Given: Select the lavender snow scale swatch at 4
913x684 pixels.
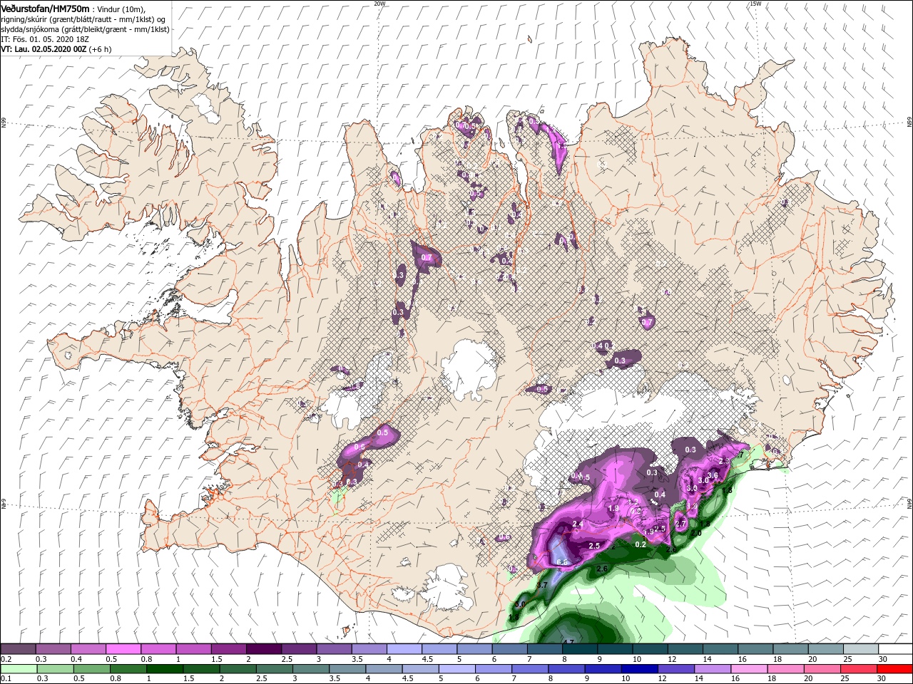Looking at the screenshot, I should (404, 649).
